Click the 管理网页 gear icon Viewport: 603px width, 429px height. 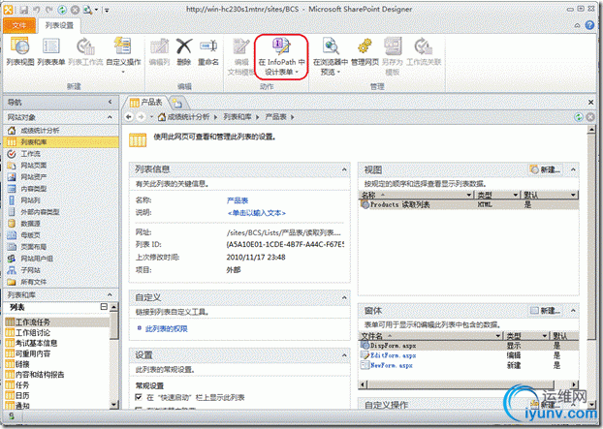coord(365,51)
